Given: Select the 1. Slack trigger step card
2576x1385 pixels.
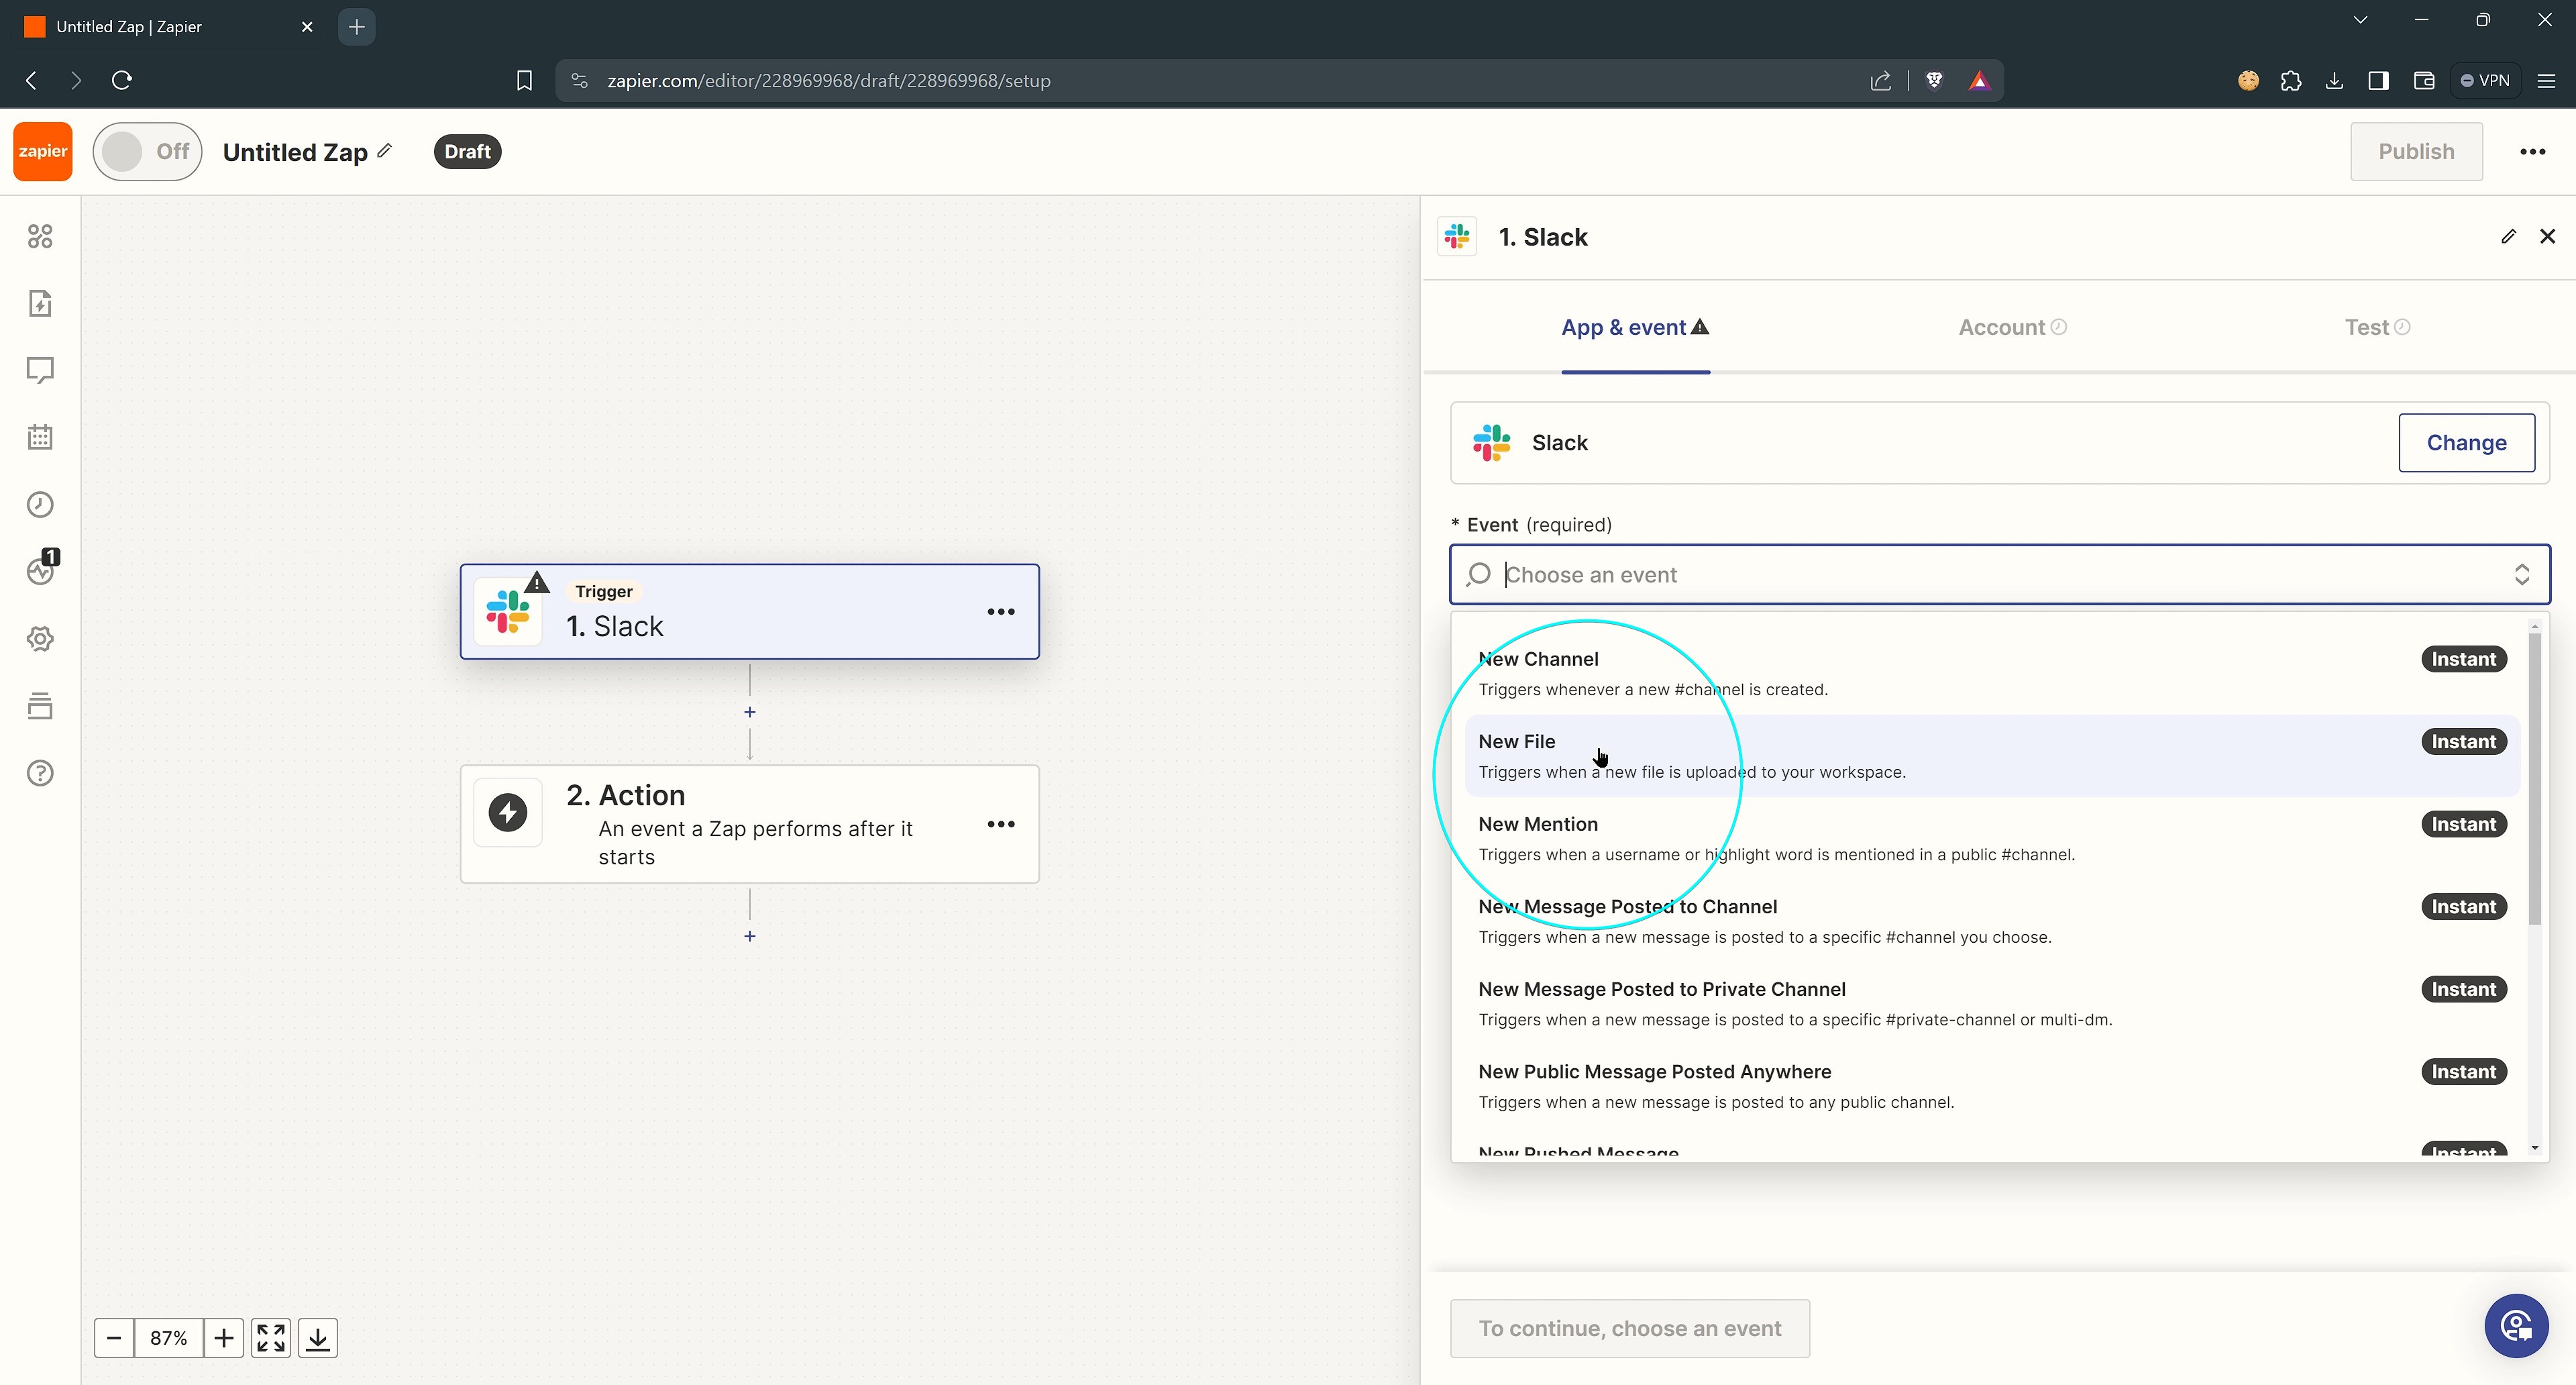Looking at the screenshot, I should (749, 611).
